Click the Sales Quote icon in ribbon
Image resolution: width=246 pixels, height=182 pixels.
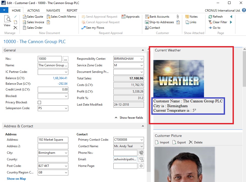coord(25,17)
